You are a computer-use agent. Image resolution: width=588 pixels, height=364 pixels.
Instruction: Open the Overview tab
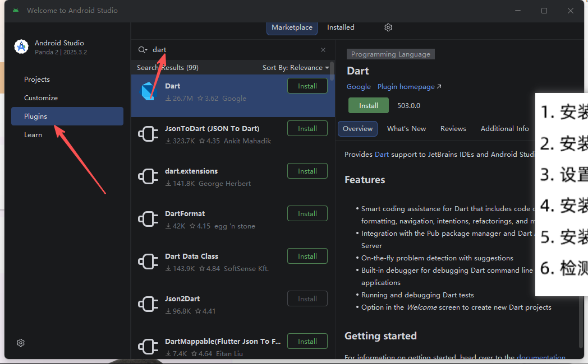tap(357, 129)
